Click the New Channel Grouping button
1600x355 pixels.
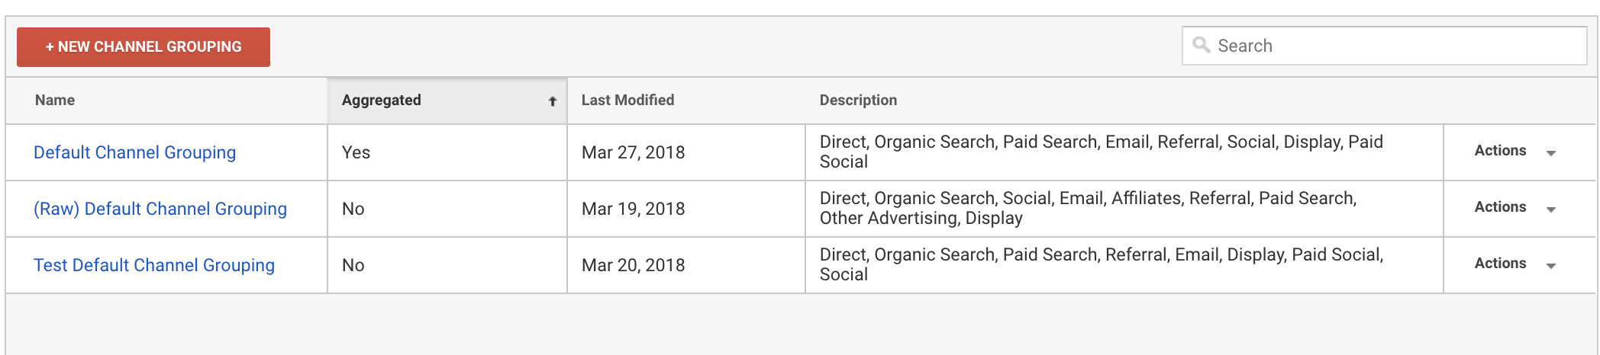pos(144,47)
